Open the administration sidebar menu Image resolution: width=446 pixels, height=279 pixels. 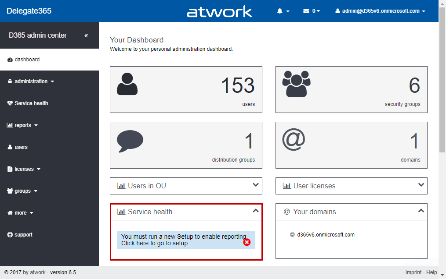pos(31,81)
